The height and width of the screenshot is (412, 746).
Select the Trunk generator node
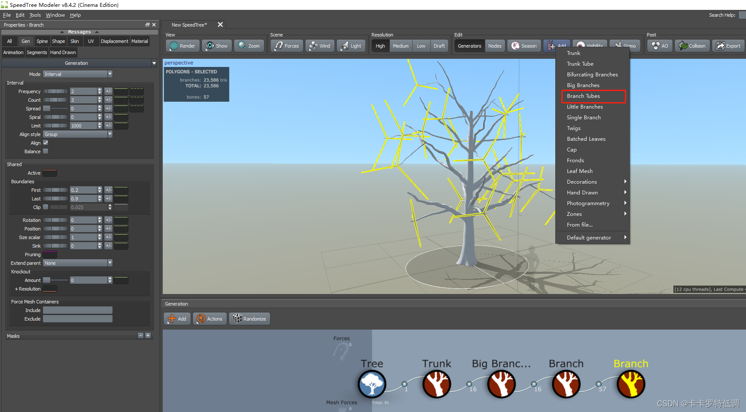pos(436,384)
